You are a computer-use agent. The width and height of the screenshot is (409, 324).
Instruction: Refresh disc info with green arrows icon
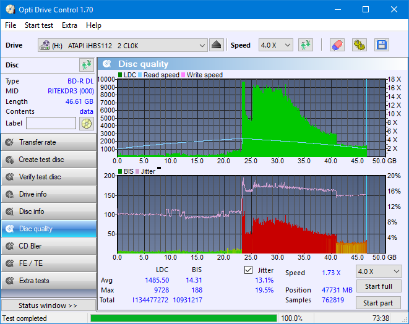pos(87,65)
